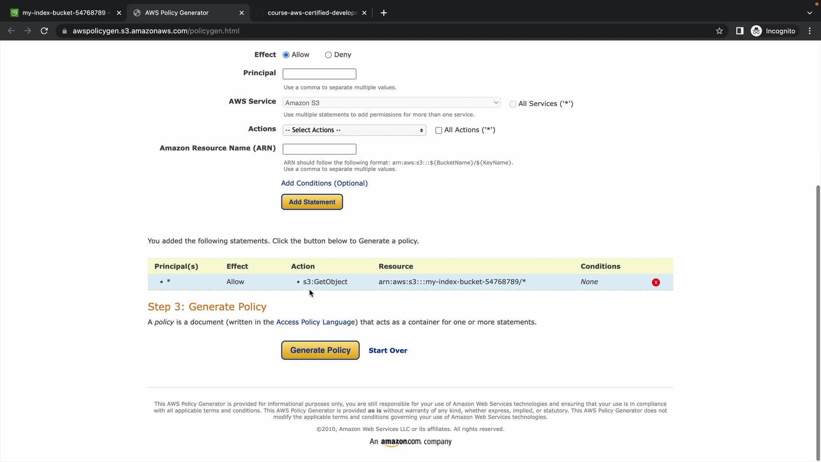Open a new browser tab

[384, 13]
